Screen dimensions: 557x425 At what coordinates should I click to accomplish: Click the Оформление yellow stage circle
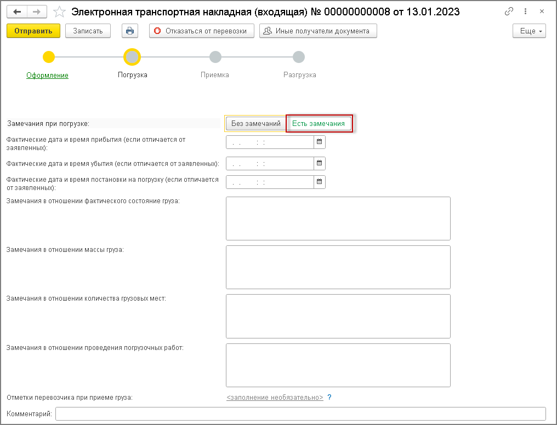click(x=49, y=57)
